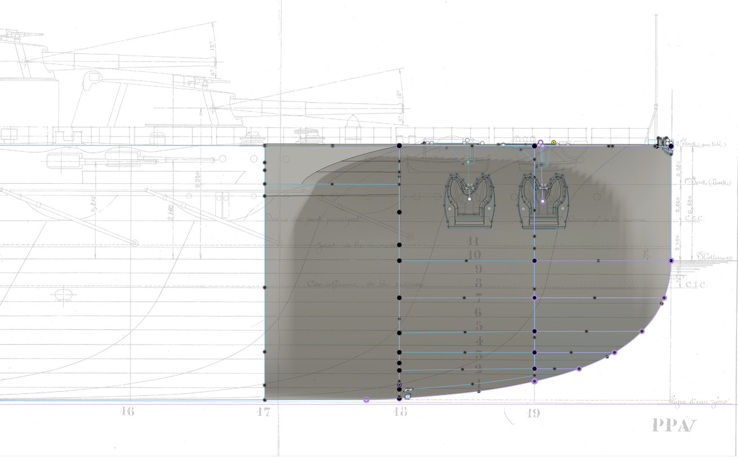Select bottom-left corner point of hull on frame 47

264,400
